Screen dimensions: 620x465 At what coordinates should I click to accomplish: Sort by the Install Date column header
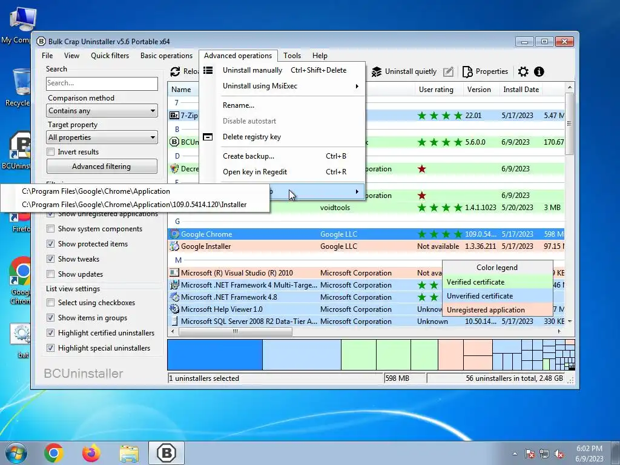click(x=521, y=90)
